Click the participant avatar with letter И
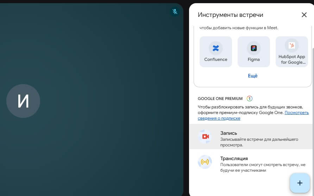The height and width of the screenshot is (196, 314). coord(23,101)
